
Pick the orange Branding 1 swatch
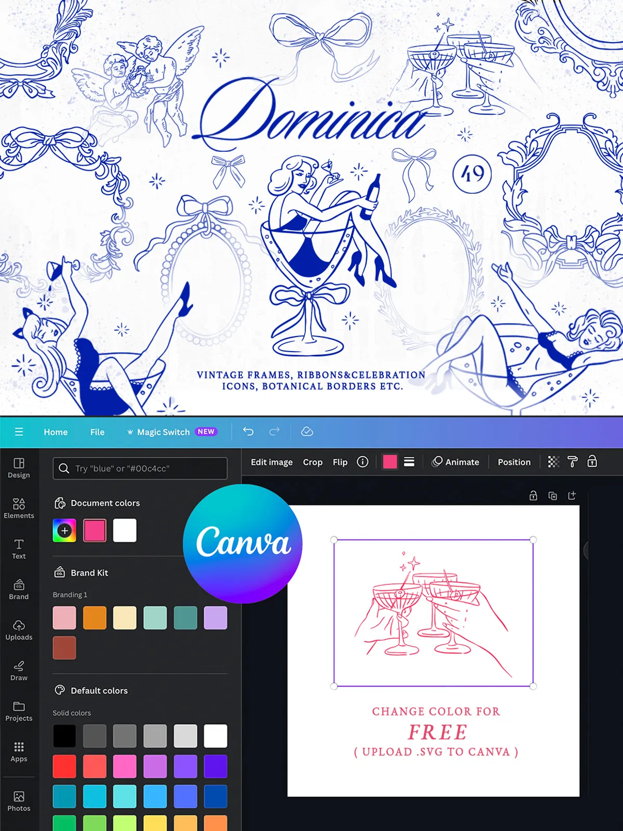[94, 618]
